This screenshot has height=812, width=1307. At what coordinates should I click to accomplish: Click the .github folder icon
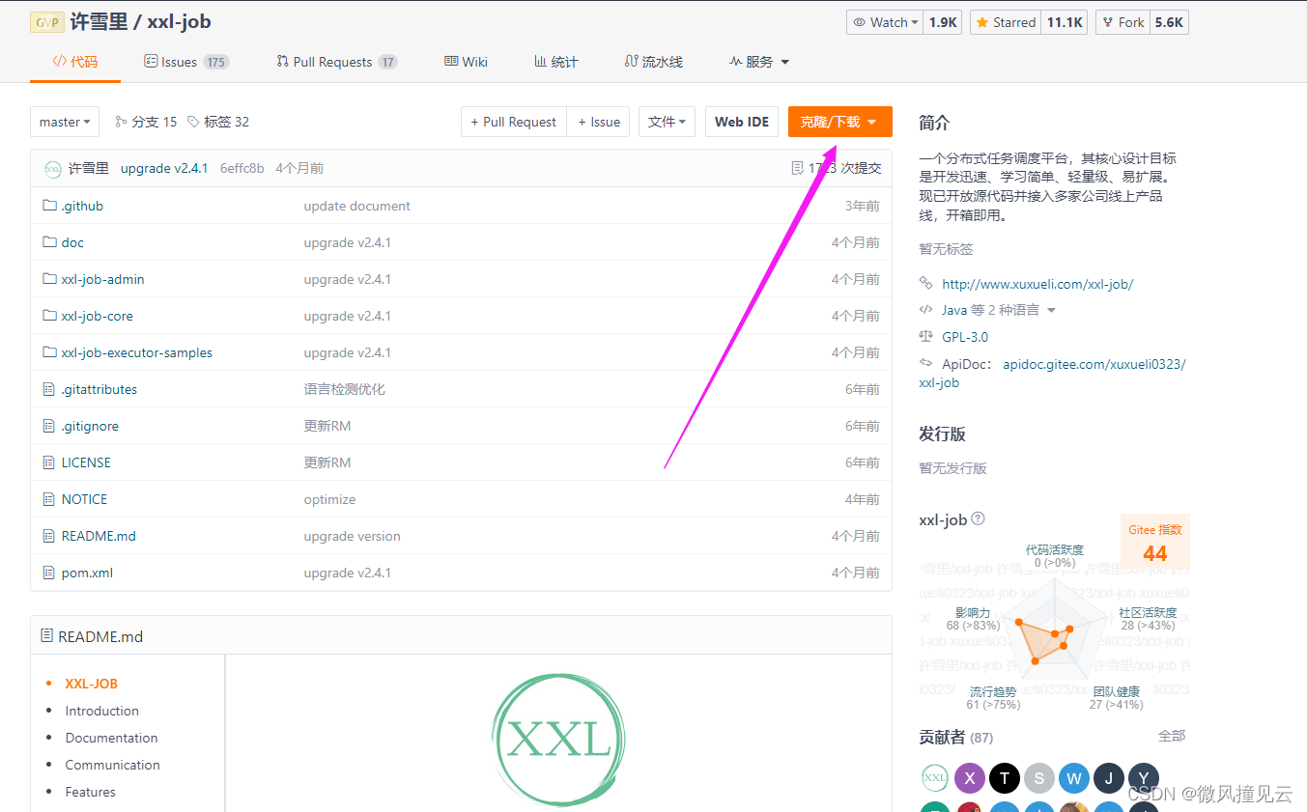[x=50, y=206]
